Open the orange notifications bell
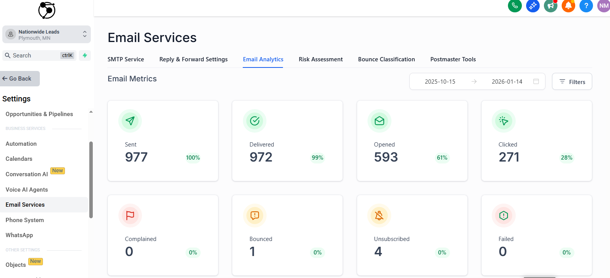The height and width of the screenshot is (278, 610). 568,6
